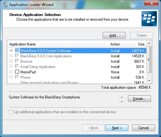
Task: Enable list additional applications checkbox
Action: point(11,112)
